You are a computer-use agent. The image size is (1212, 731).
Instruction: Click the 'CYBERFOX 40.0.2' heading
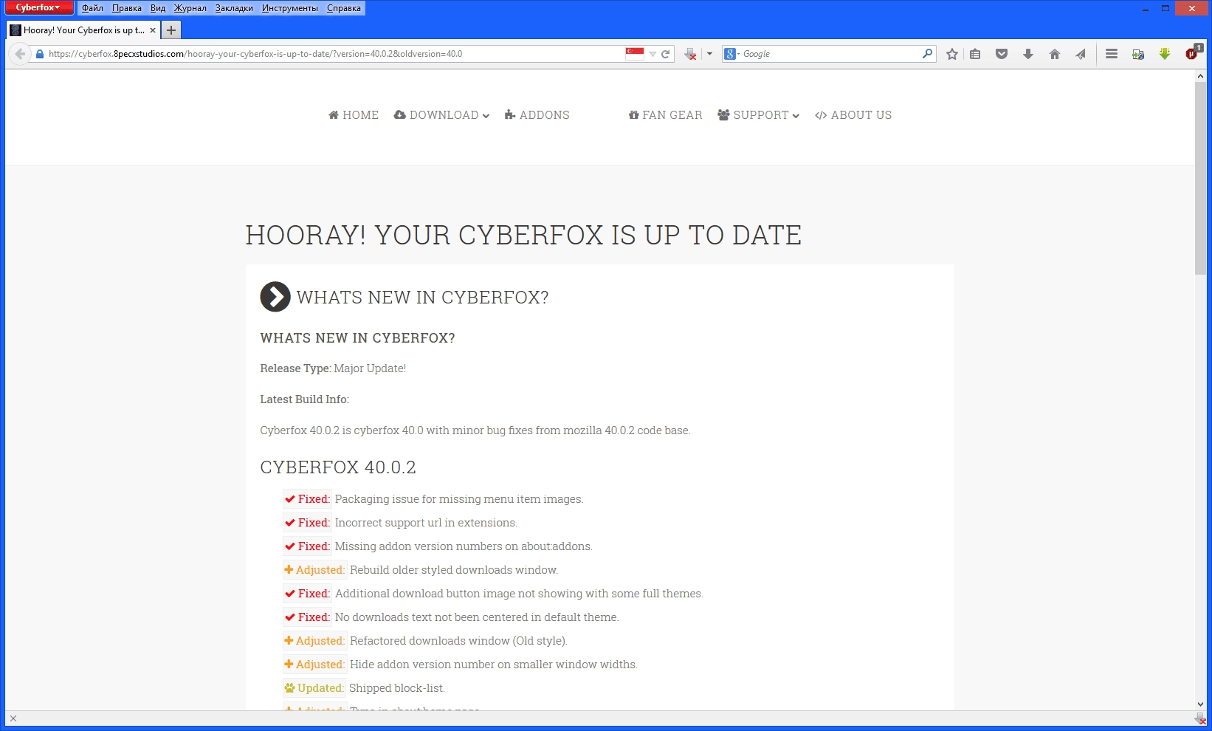338,467
